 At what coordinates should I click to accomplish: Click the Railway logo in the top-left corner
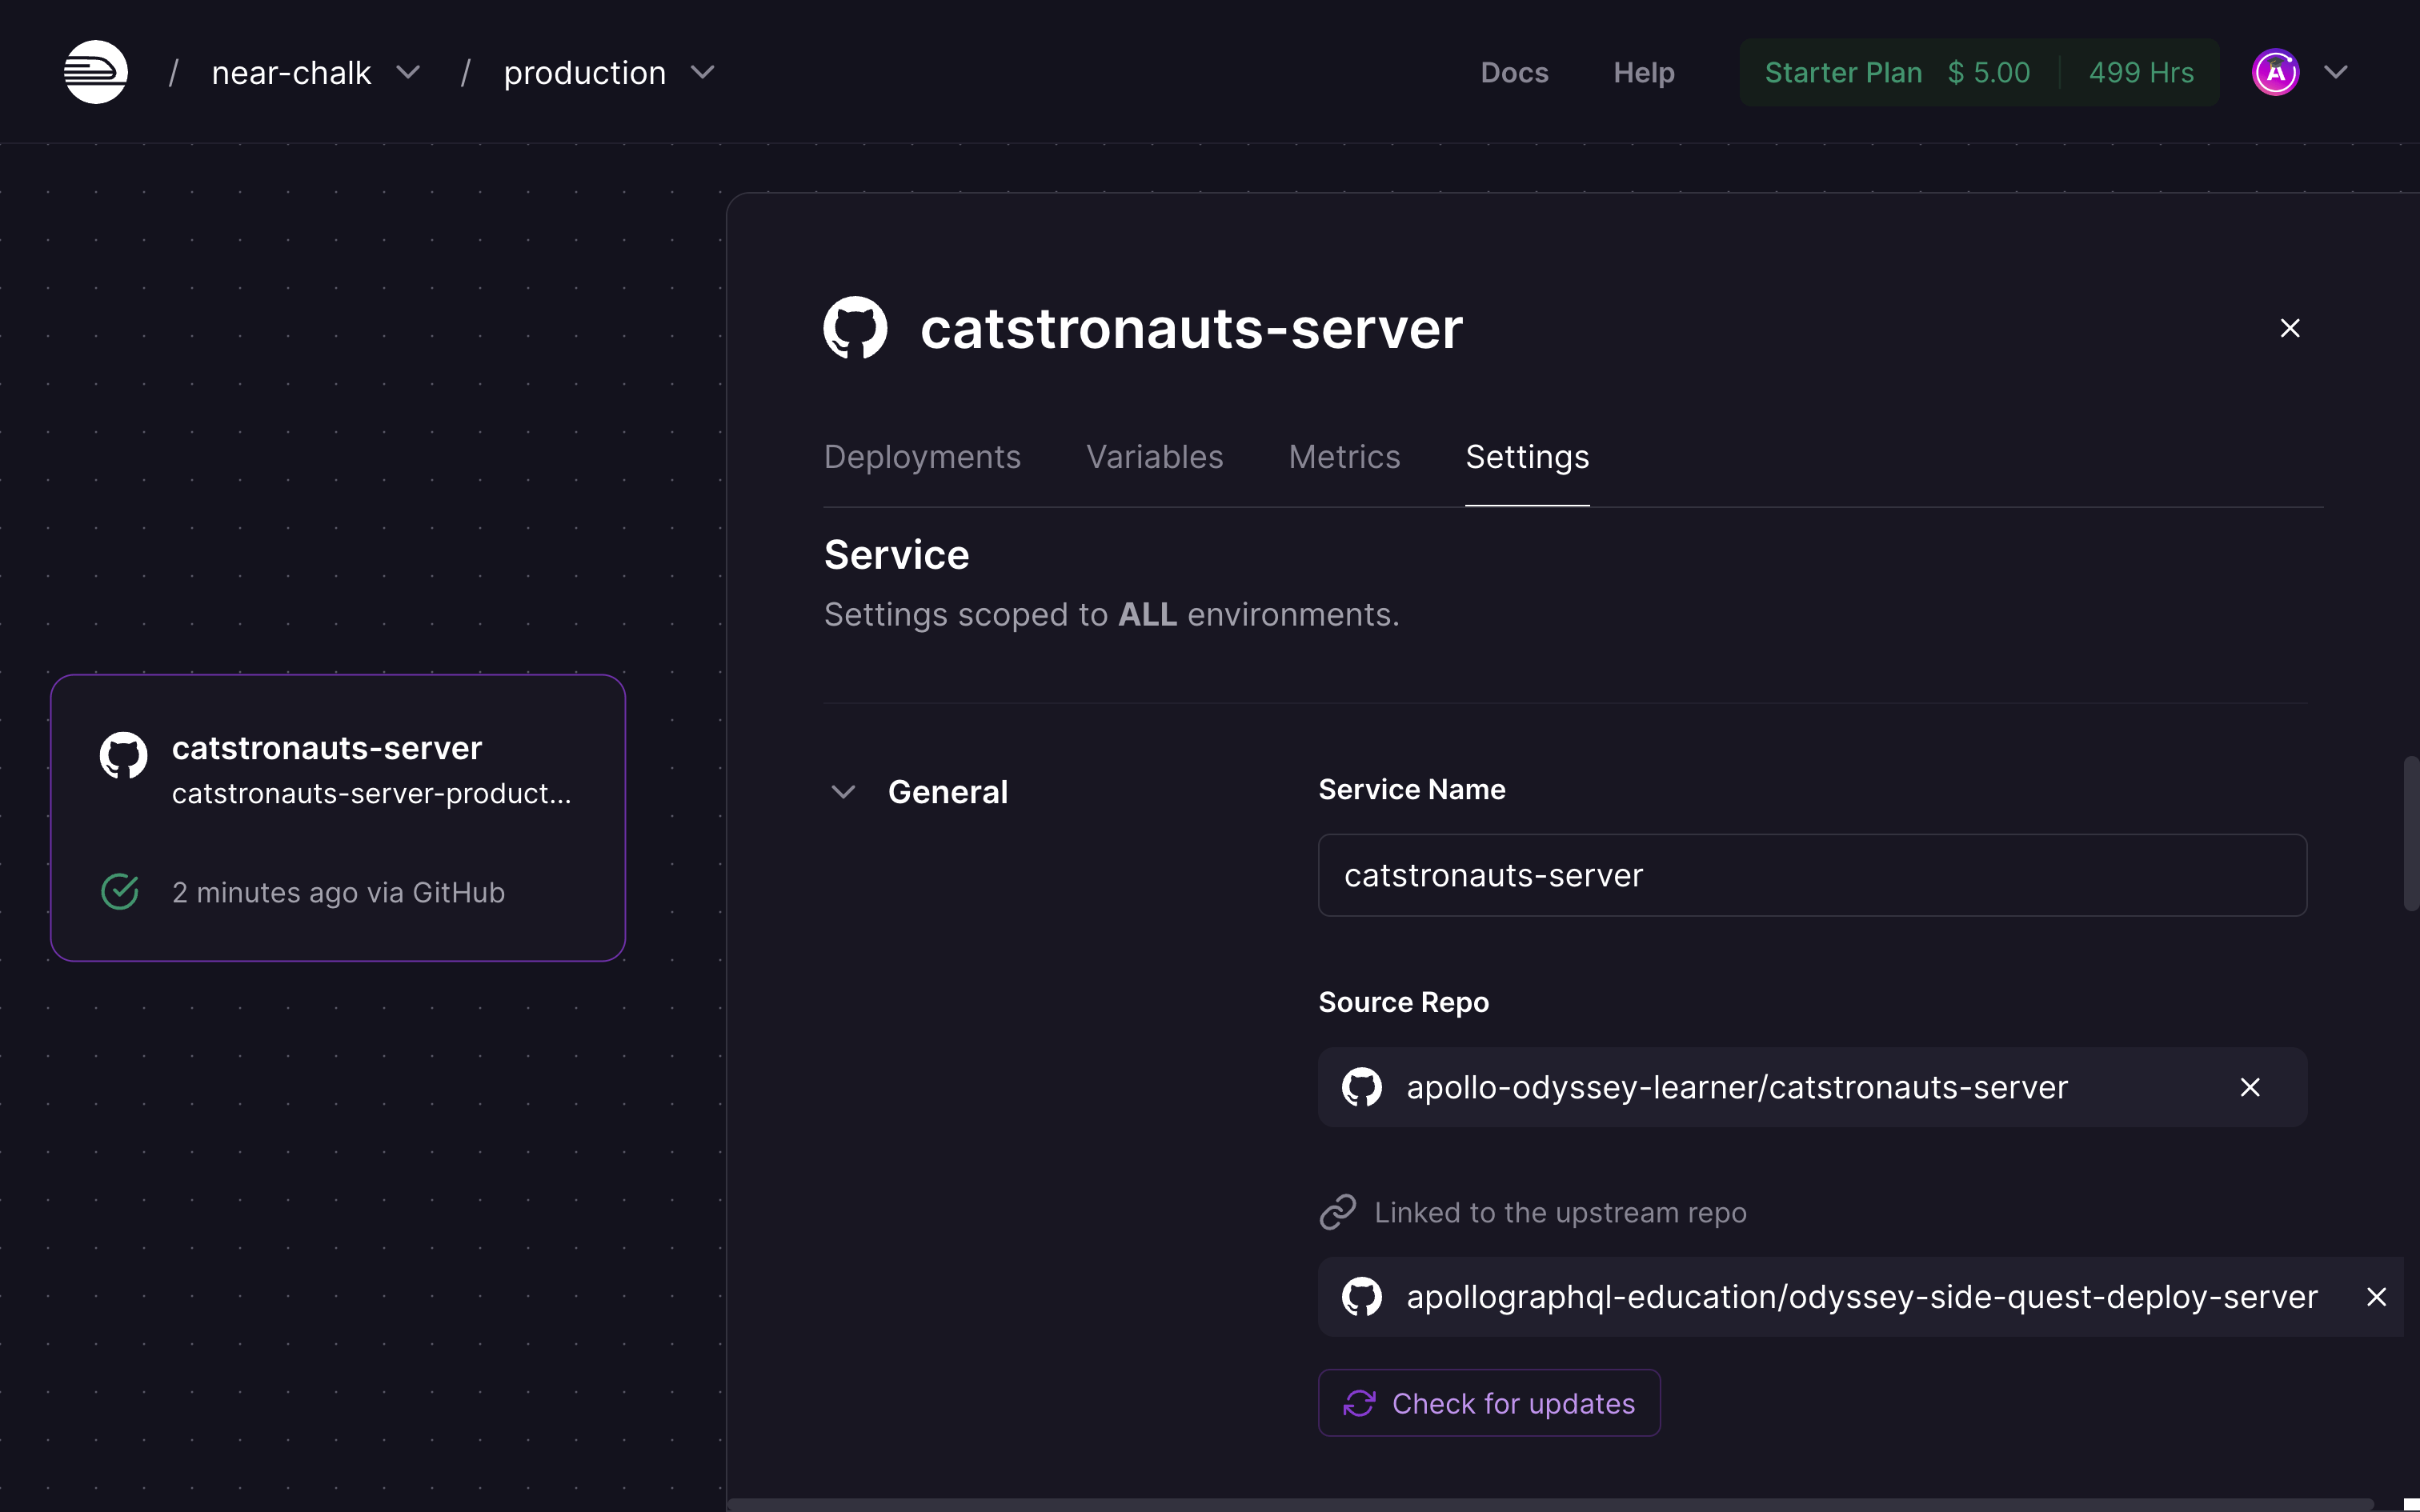[x=95, y=71]
